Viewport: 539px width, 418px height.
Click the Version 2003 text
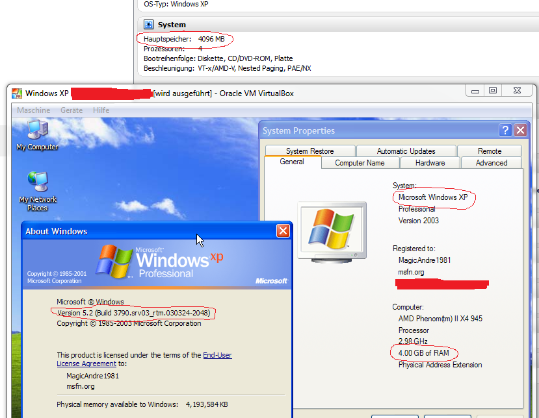(418, 221)
